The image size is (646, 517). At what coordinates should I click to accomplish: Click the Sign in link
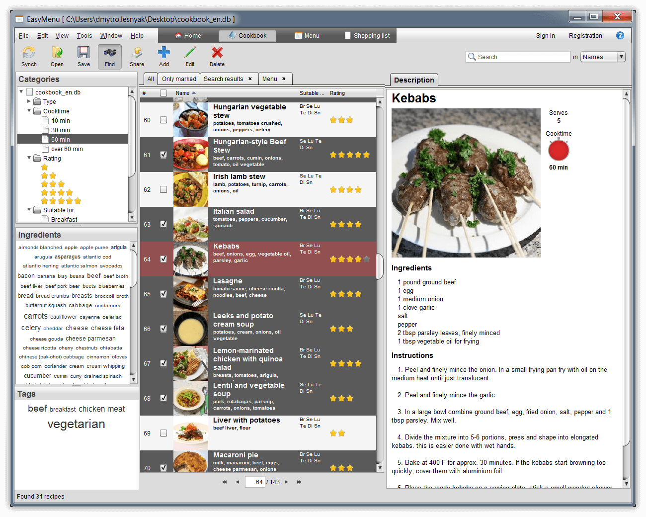tap(545, 35)
